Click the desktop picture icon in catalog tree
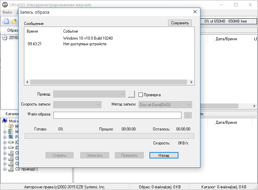Viewport: 258px width, 190px height. coord(11,137)
